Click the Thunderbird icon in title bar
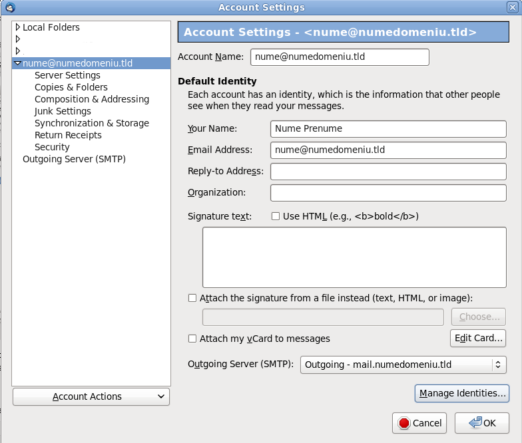 (11, 7)
